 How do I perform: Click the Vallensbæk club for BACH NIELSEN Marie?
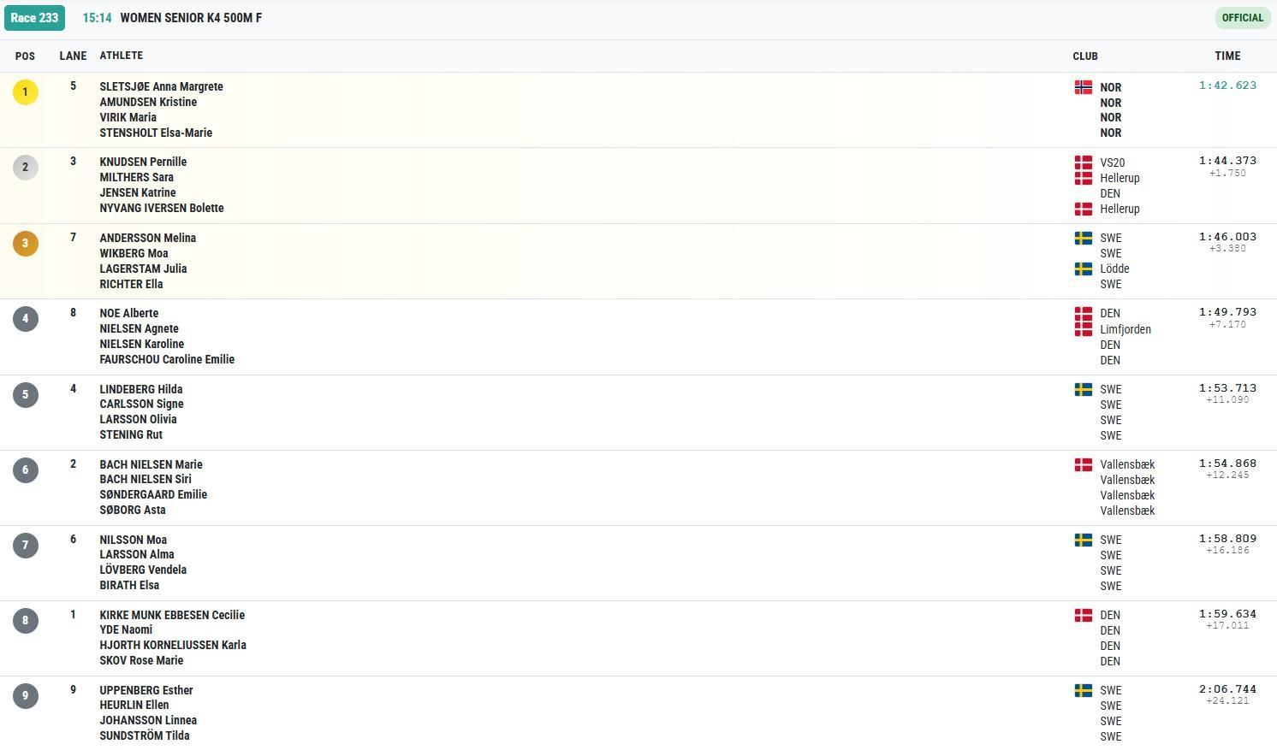pos(1127,465)
